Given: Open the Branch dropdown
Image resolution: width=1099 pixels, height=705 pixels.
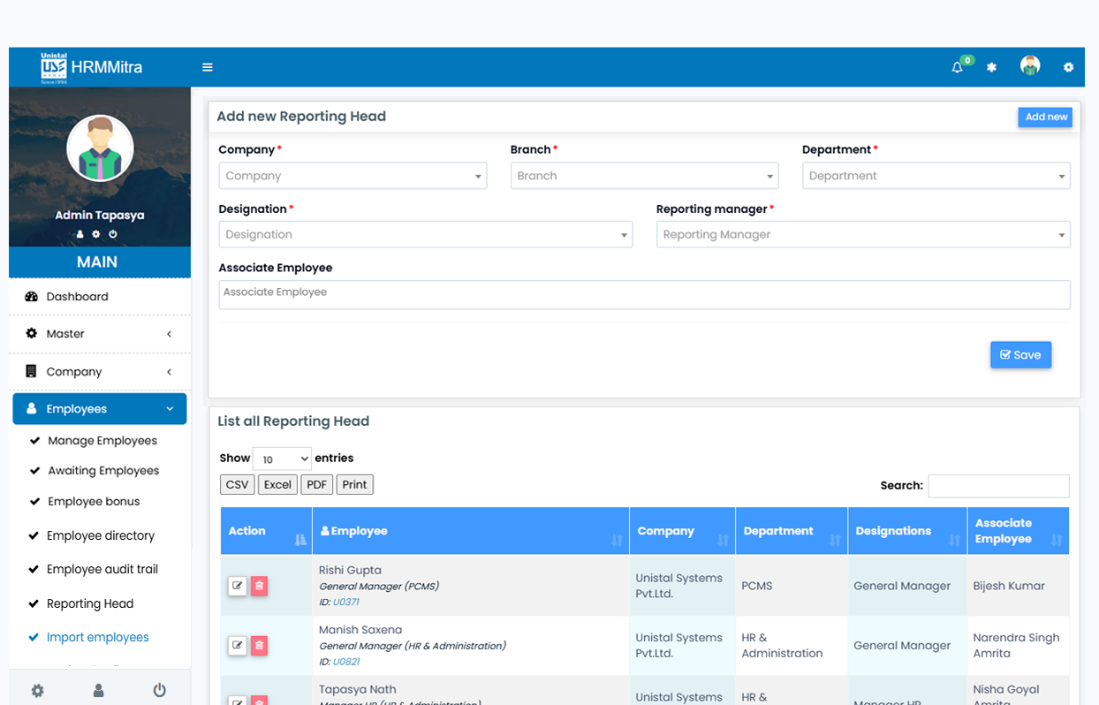Looking at the screenshot, I should pos(644,176).
